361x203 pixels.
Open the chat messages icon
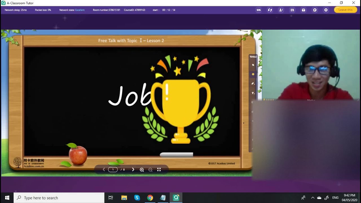coord(315,10)
